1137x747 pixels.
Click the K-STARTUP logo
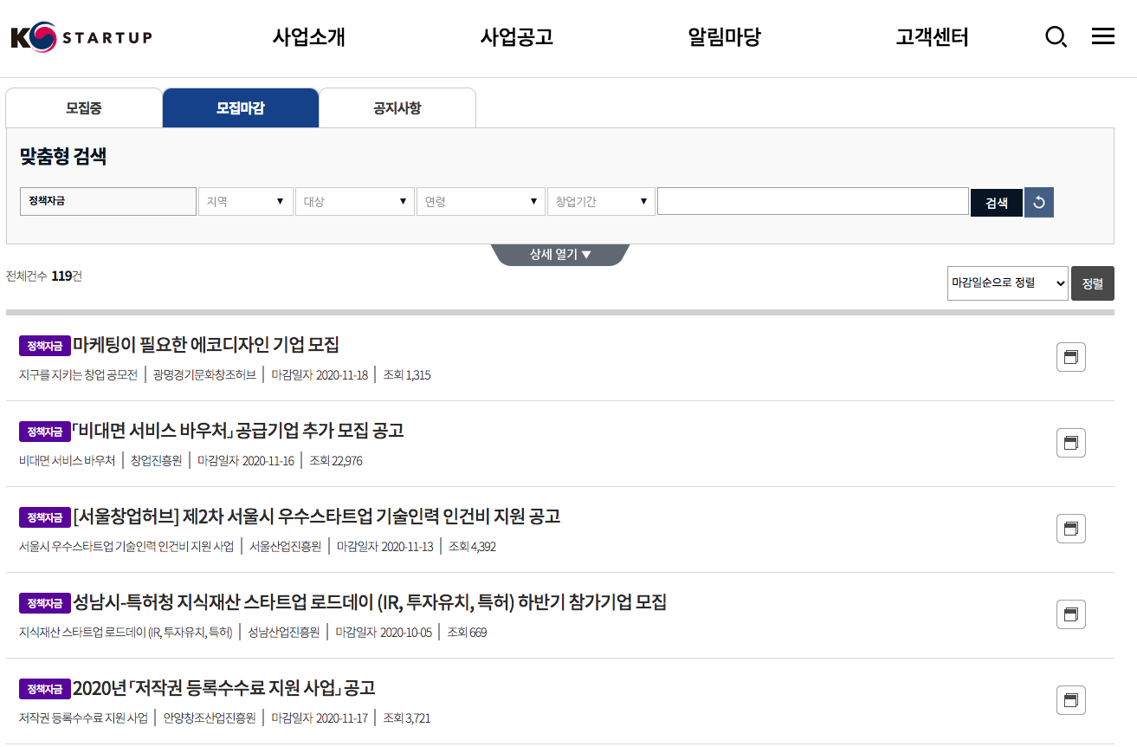coord(82,37)
